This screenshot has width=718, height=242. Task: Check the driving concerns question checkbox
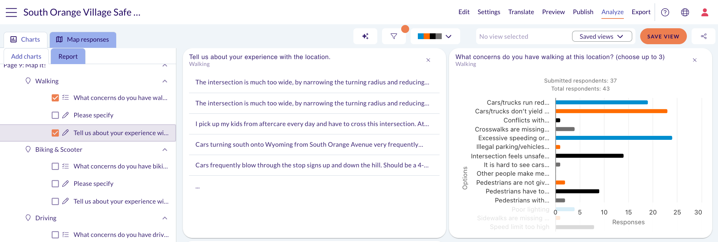coord(55,235)
